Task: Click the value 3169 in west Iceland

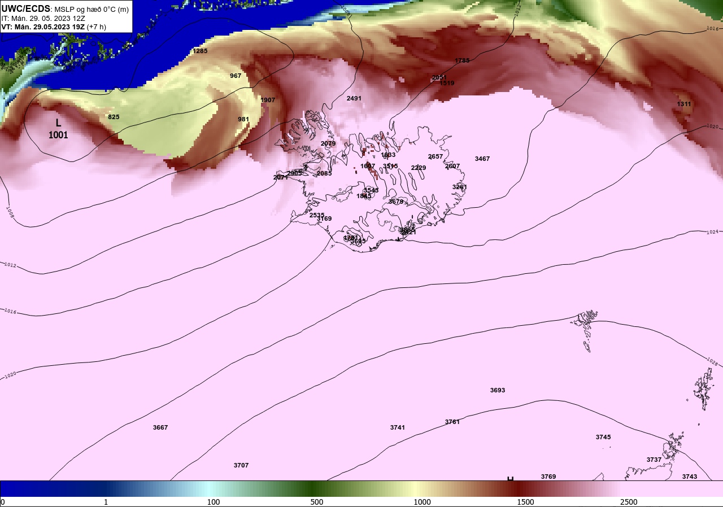Action: [324, 218]
